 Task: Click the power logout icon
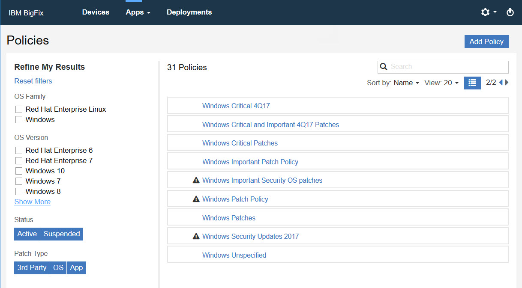[x=510, y=12]
